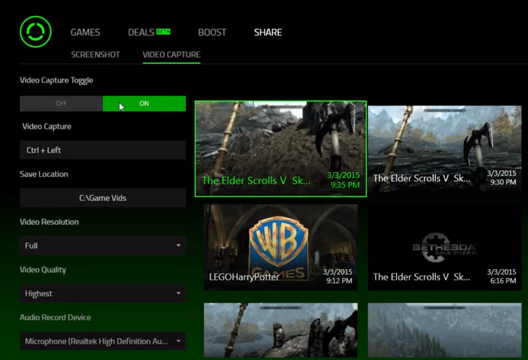Select the LEGOHarryPotter video thumbnail
Screen dimensions: 528x360
pyautogui.click(x=281, y=247)
